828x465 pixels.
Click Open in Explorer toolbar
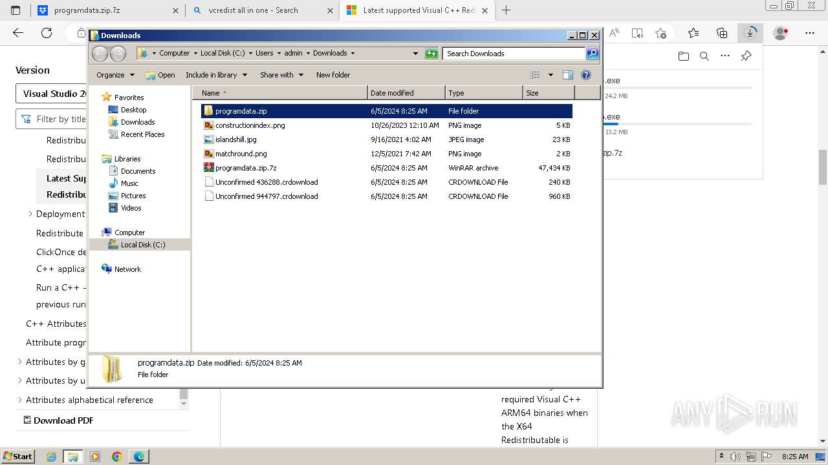(x=160, y=75)
